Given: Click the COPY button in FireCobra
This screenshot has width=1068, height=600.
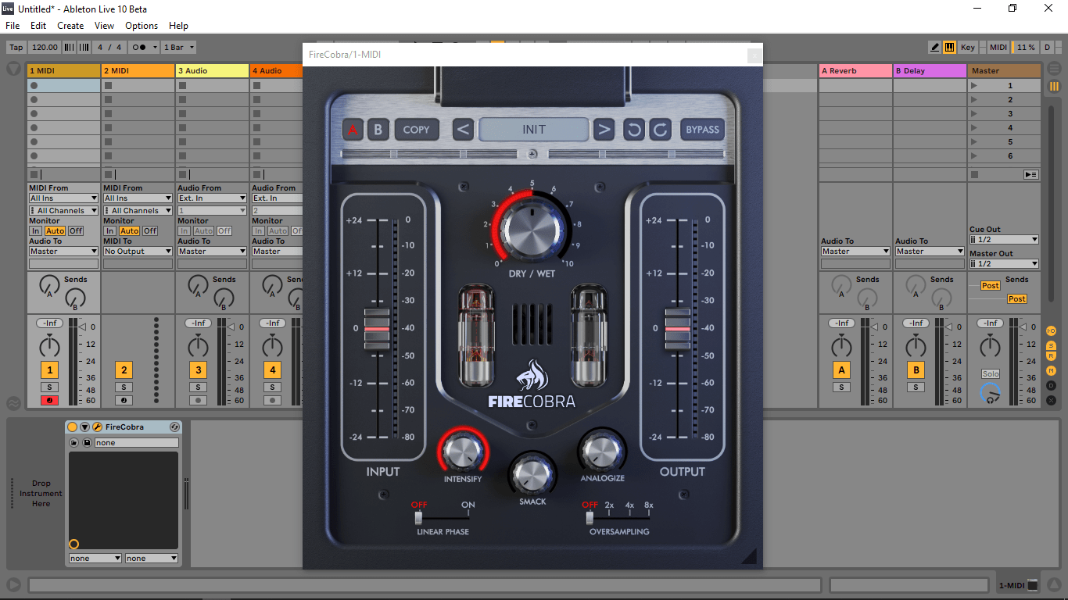Looking at the screenshot, I should coord(417,130).
